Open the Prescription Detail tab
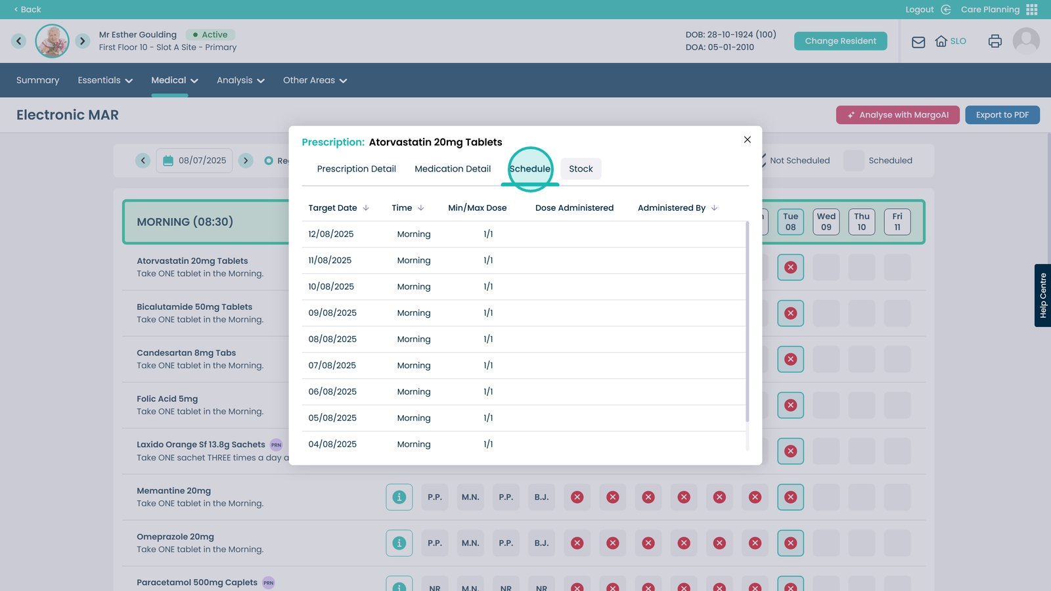The width and height of the screenshot is (1051, 591). 356,169
